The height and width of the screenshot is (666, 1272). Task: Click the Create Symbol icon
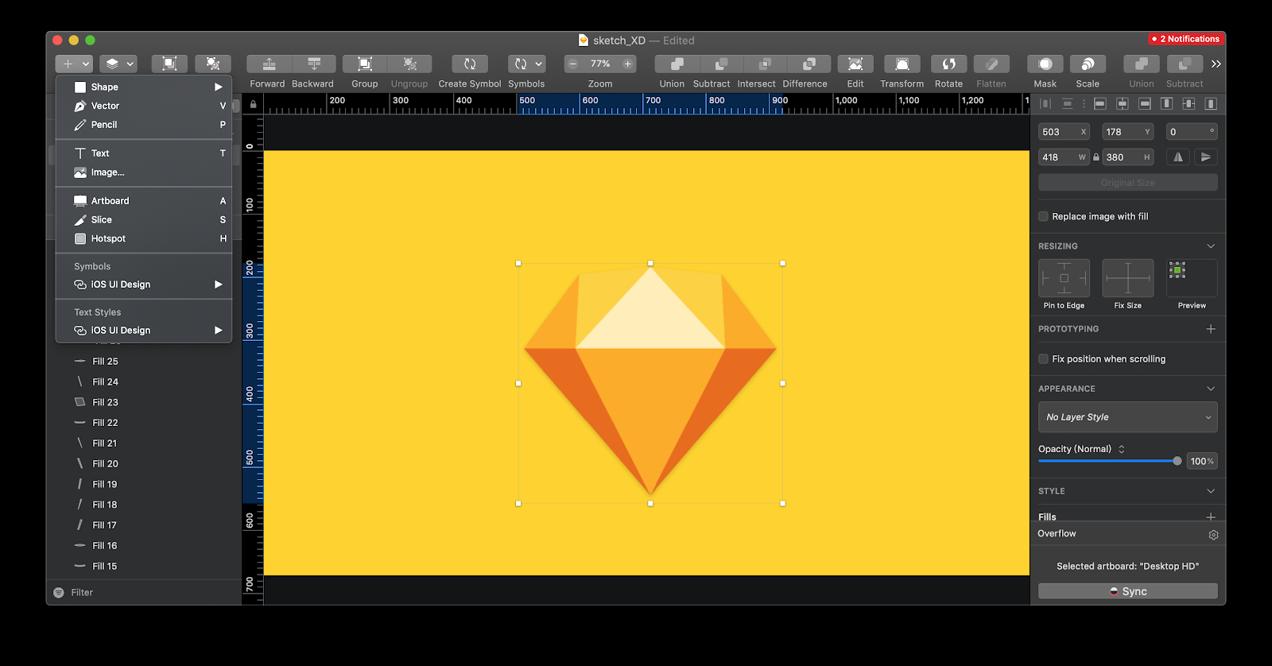pyautogui.click(x=470, y=64)
